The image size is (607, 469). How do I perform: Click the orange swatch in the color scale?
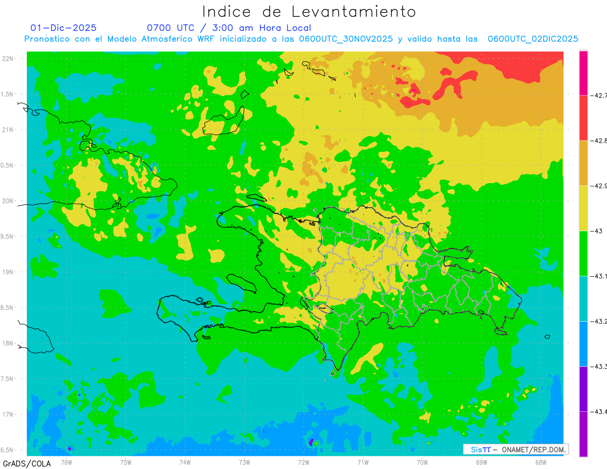tap(583, 163)
